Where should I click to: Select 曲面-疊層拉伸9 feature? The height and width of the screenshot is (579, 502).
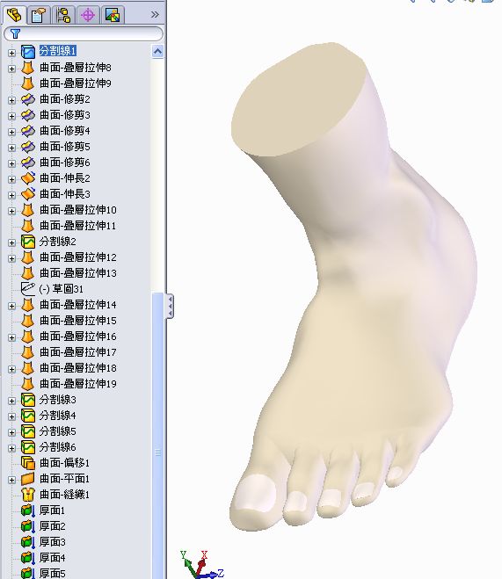(76, 83)
